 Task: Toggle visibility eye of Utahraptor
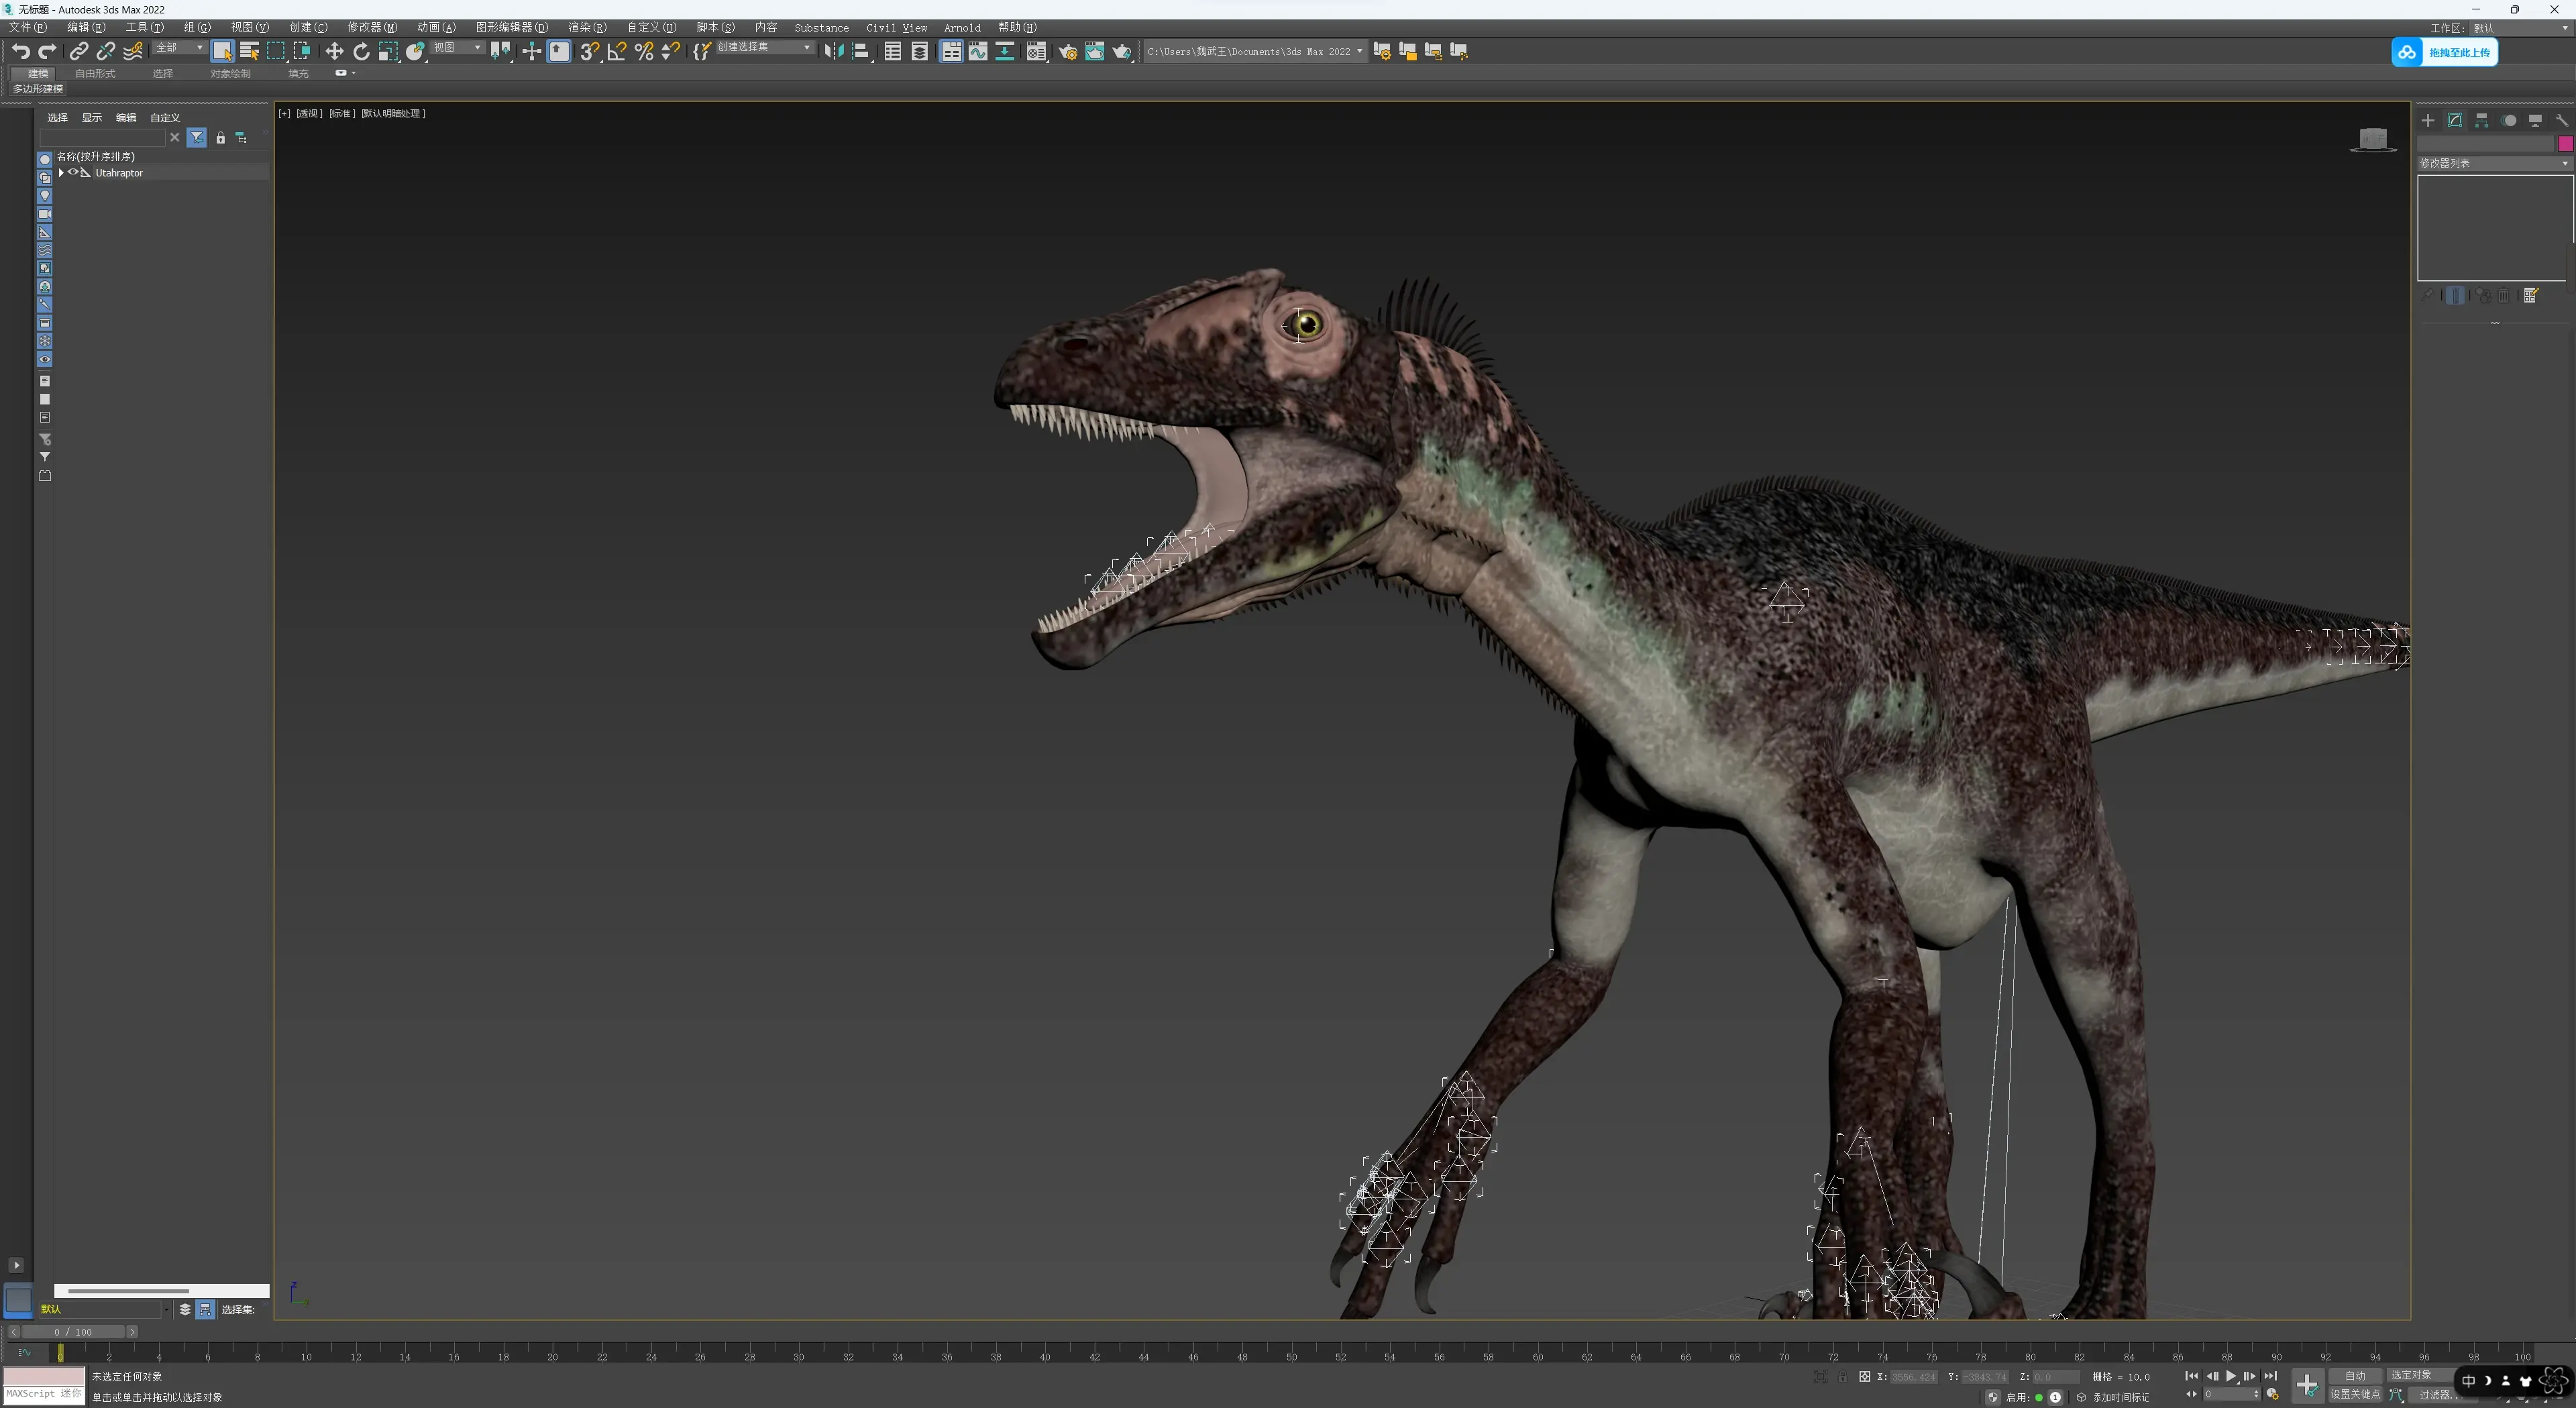pyautogui.click(x=73, y=172)
